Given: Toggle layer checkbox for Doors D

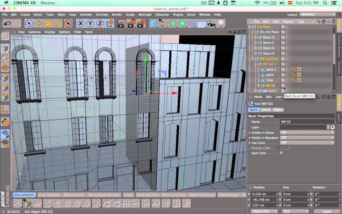Looking at the screenshot, I should click(283, 37).
